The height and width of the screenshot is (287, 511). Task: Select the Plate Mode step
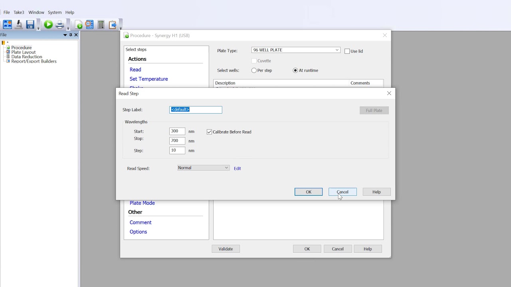pos(142,203)
